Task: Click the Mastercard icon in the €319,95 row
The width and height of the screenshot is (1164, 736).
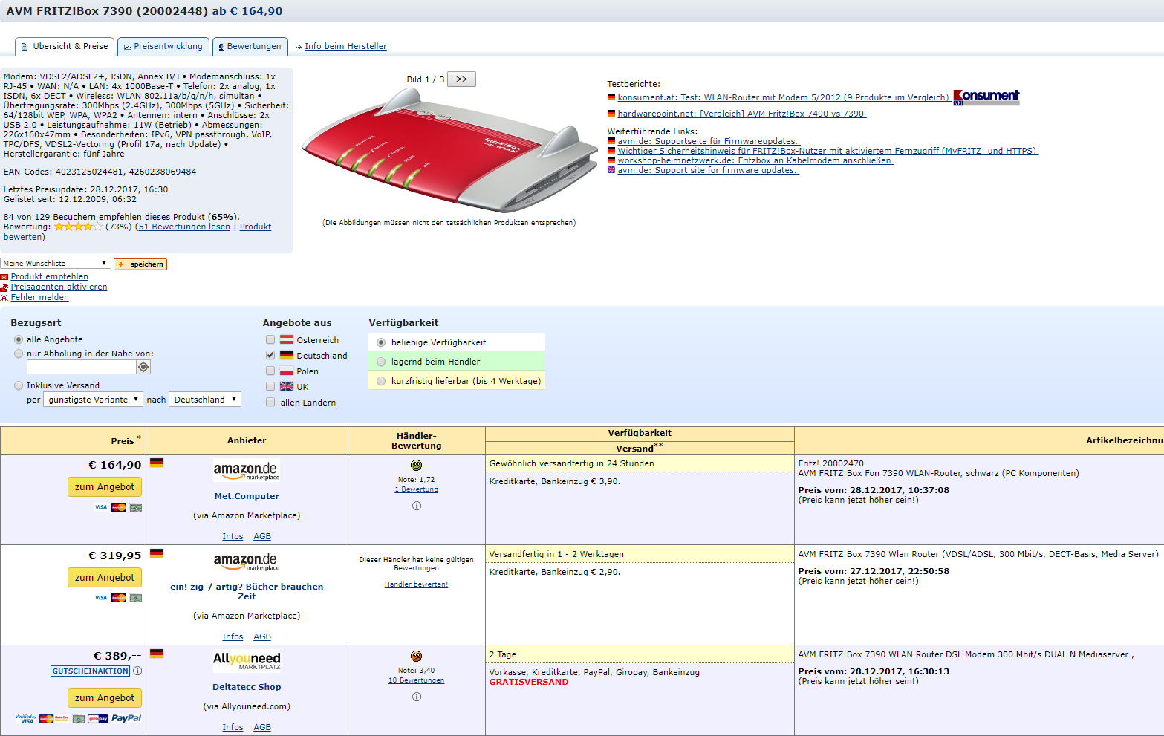Action: point(119,598)
